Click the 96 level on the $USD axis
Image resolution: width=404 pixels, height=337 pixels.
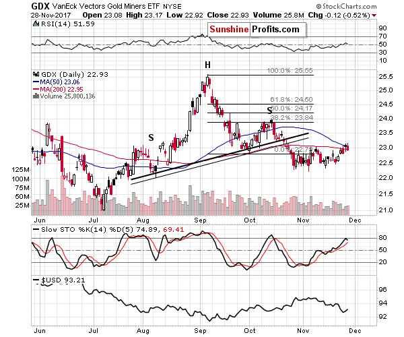tap(382, 290)
